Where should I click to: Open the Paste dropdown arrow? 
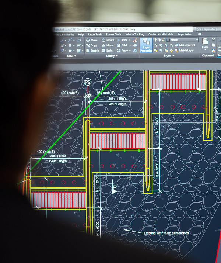(205, 50)
